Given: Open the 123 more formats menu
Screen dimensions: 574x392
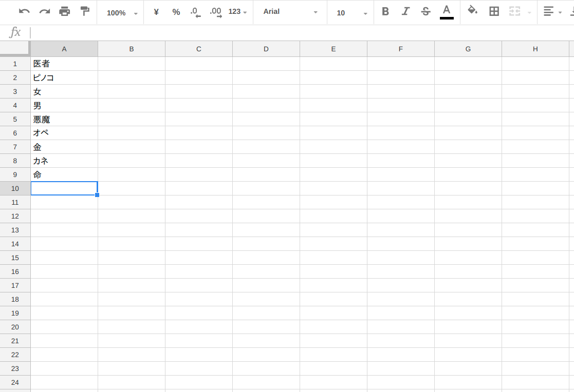Looking at the screenshot, I should point(237,12).
